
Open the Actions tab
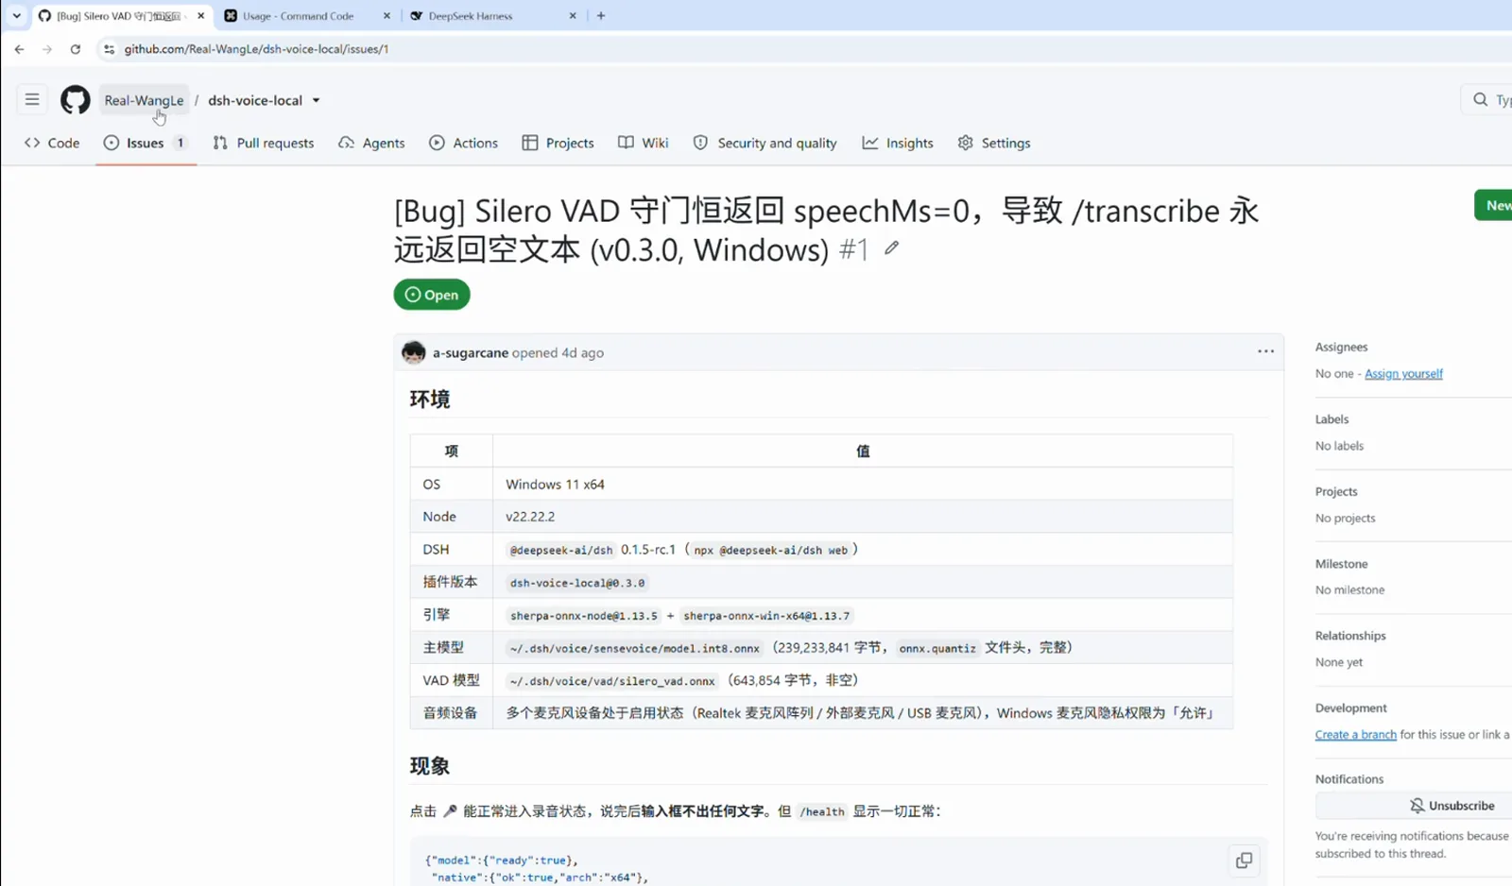(463, 143)
